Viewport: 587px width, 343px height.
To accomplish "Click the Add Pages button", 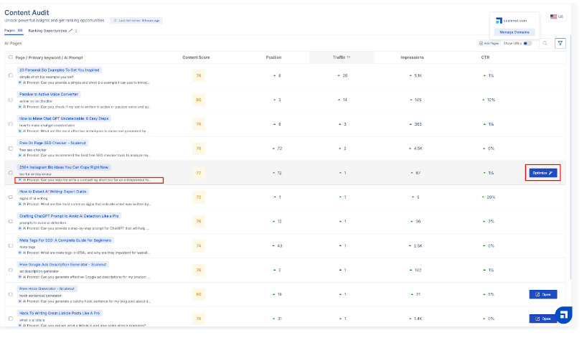I will [489, 43].
